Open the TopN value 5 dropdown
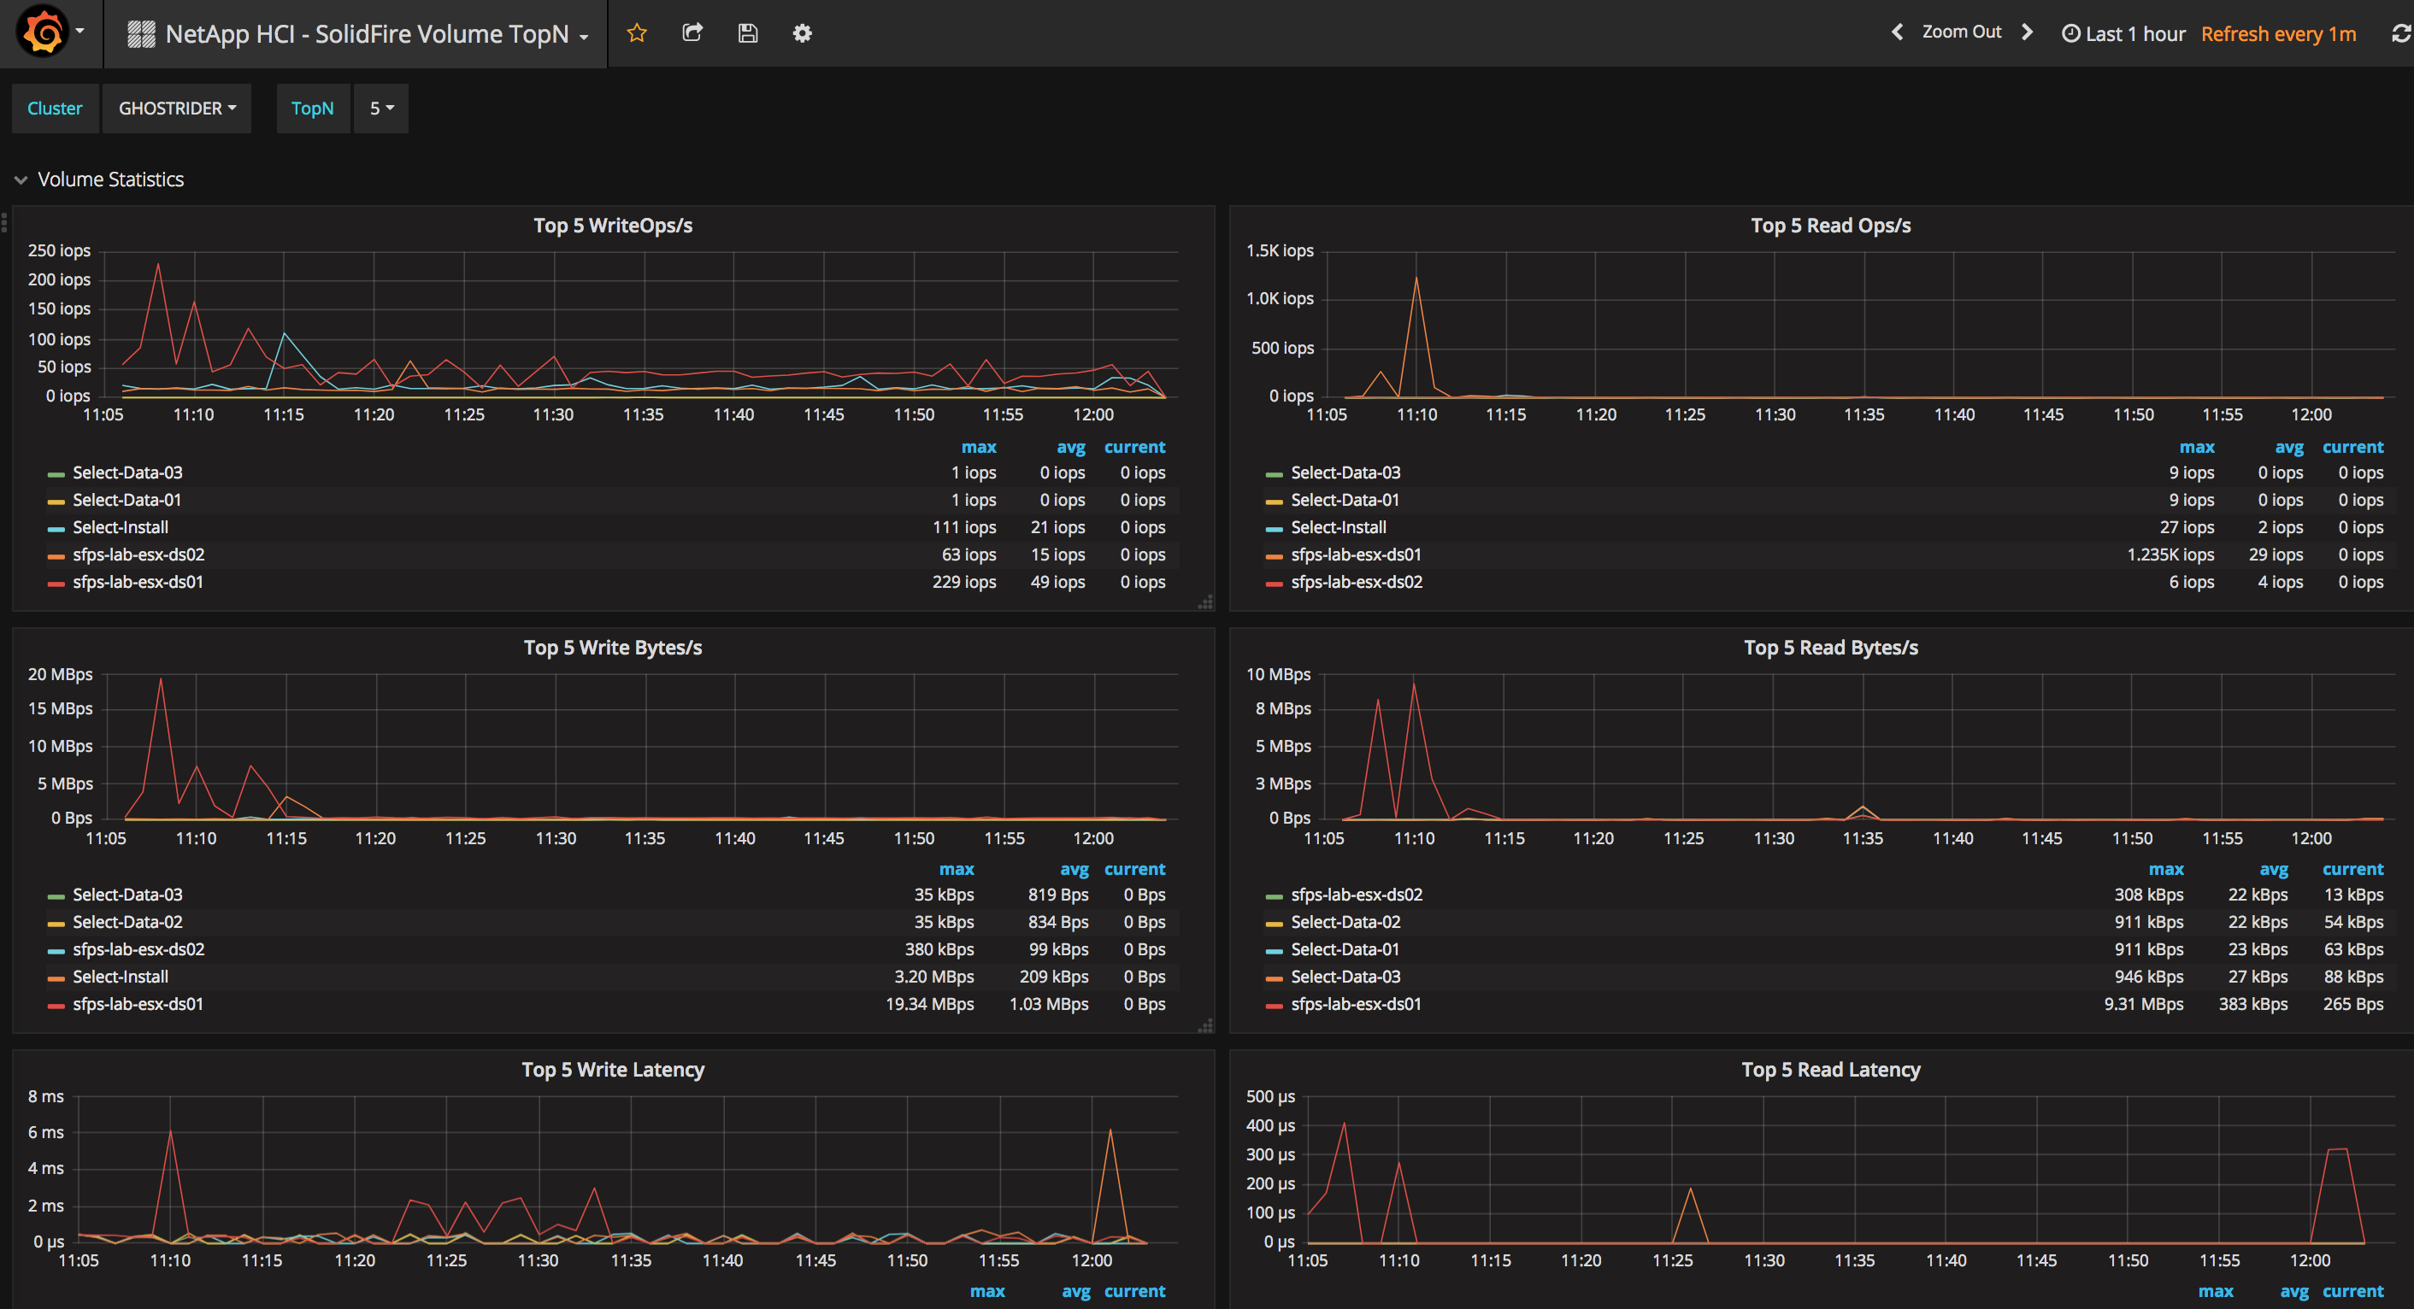Image resolution: width=2414 pixels, height=1309 pixels. (380, 109)
